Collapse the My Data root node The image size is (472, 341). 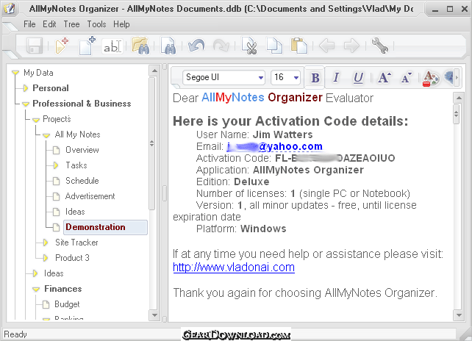tap(15, 73)
